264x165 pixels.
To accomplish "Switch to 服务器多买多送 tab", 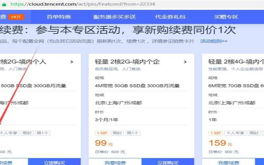I will coord(114,17).
